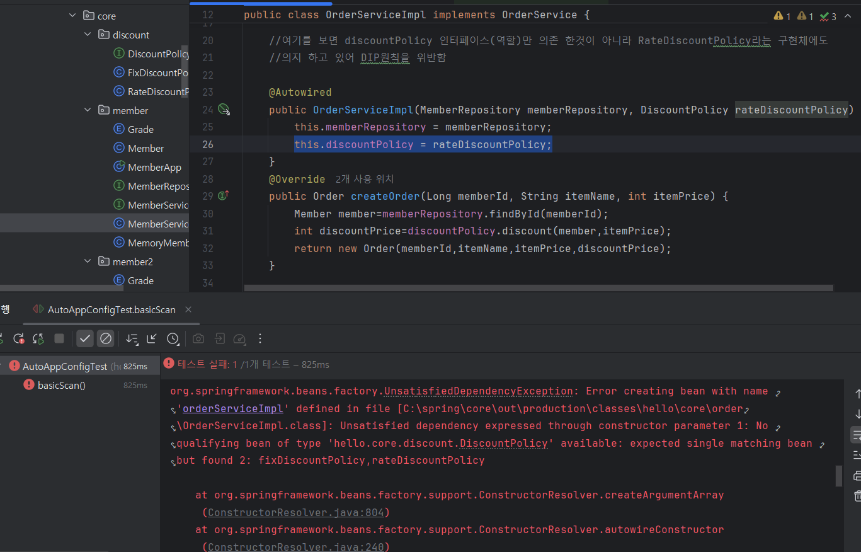Click the Spring bean gutter icon on line 24
Screen dimensions: 861x552
(x=224, y=110)
